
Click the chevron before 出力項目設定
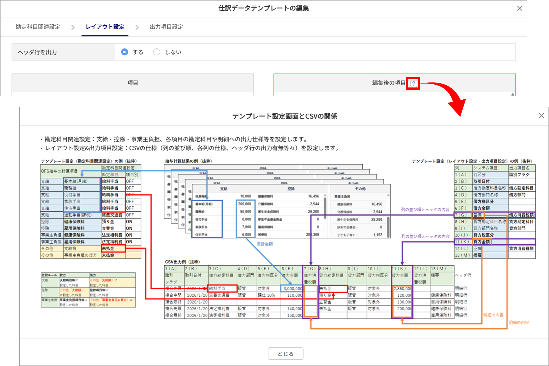(x=137, y=27)
